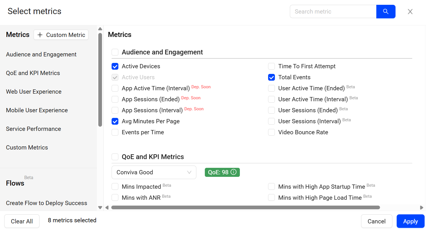Image resolution: width=426 pixels, height=231 pixels.
Task: Select all Audience and Engagement metrics
Action: tap(115, 52)
